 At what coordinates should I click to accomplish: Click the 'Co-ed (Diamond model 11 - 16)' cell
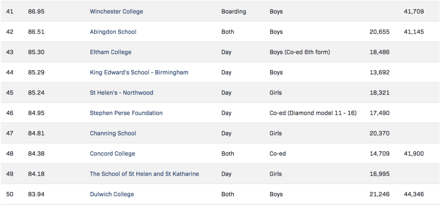[x=313, y=113]
